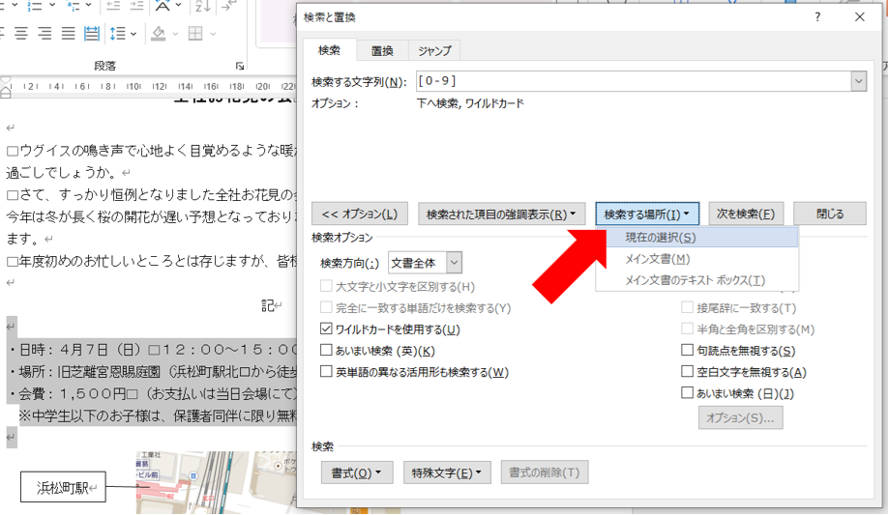
Task: Toggle 完全に一致する単語だけを検索する checkbox
Action: click(x=326, y=308)
